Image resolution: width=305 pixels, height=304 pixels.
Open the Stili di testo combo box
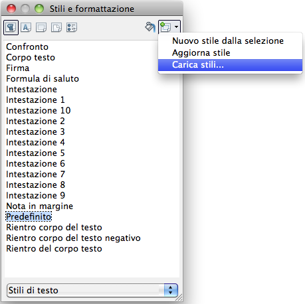point(92,290)
